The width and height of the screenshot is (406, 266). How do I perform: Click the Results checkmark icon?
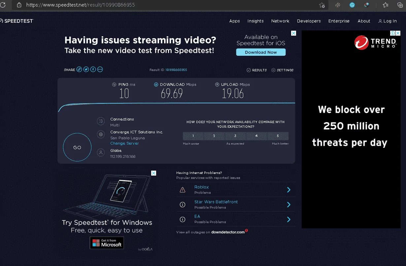[249, 70]
